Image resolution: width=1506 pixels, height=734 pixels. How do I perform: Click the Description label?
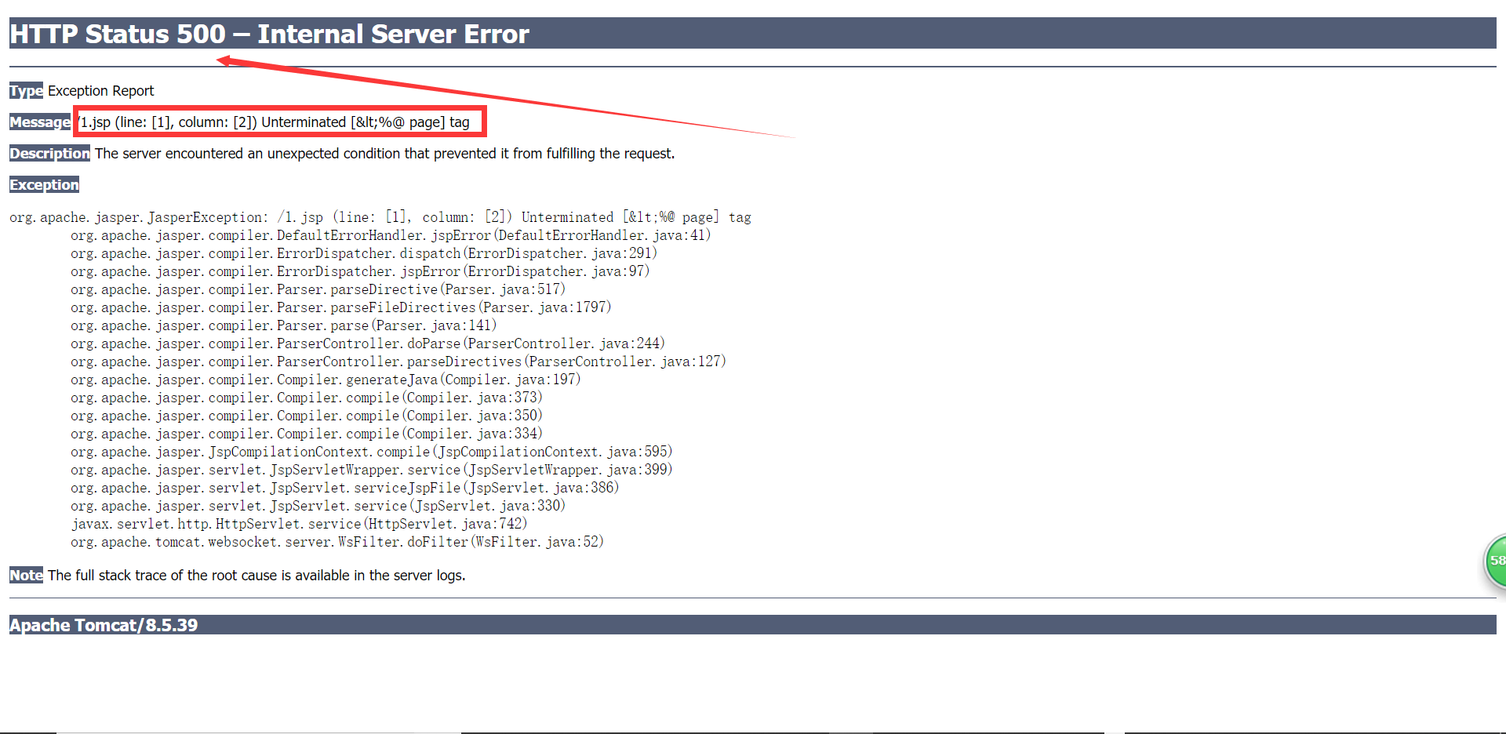[49, 153]
